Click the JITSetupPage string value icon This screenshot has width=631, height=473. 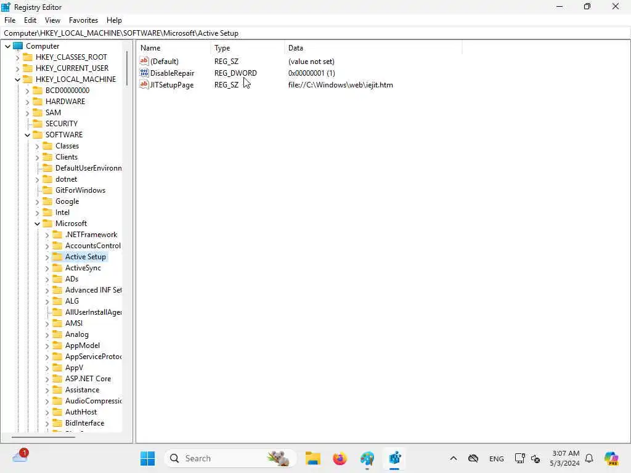[x=144, y=84]
